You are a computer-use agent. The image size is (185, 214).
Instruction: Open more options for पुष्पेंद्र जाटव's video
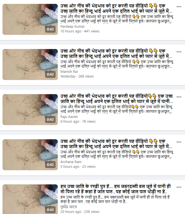pos(179,187)
